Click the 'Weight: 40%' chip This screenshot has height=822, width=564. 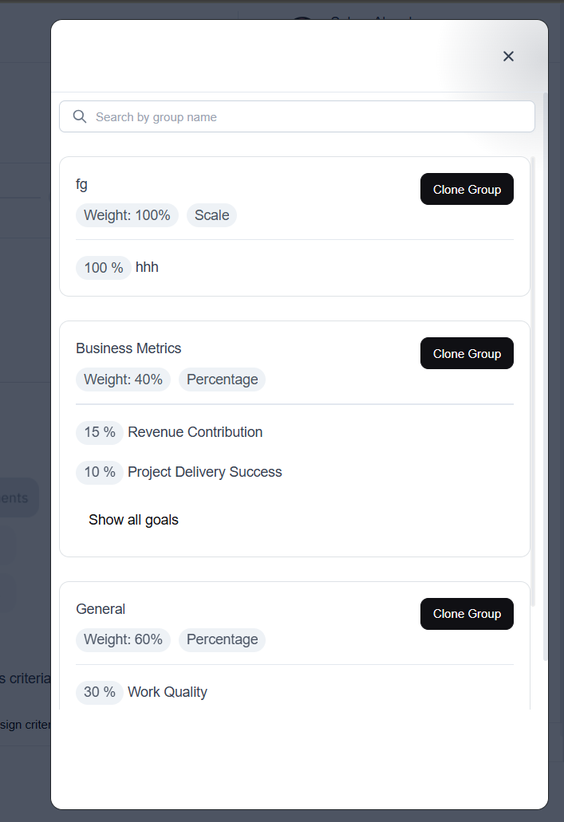click(x=123, y=380)
